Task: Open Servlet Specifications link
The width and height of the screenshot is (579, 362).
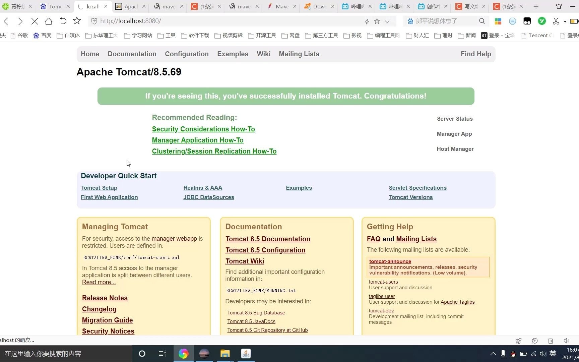Action: coord(417,188)
